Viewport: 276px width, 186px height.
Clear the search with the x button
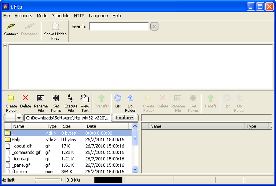click(x=154, y=26)
